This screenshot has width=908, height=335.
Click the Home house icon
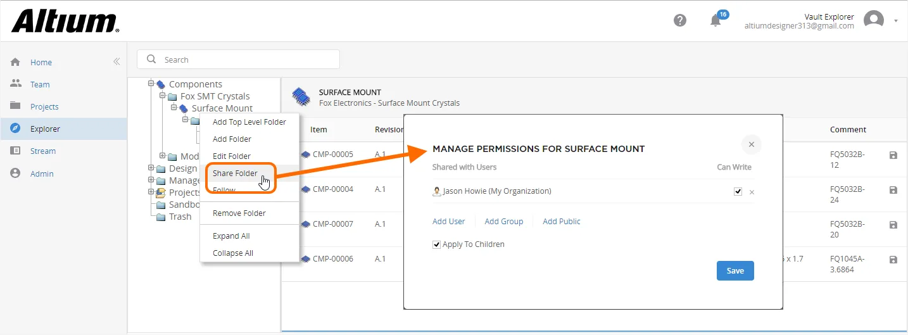tap(16, 62)
